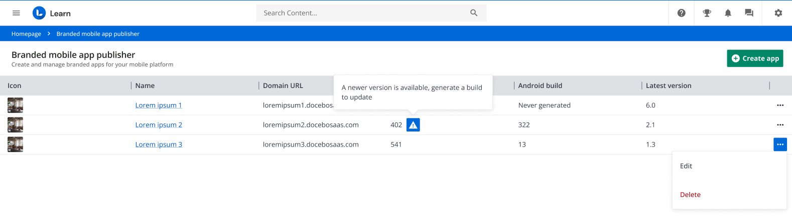Open row actions menu for Lorem ipsum 2
Viewport: 792px width, 220px height.
(x=780, y=125)
